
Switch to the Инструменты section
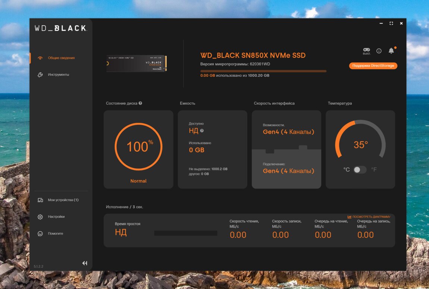58,75
